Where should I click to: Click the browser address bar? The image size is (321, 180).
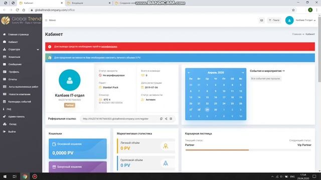click(x=159, y=10)
